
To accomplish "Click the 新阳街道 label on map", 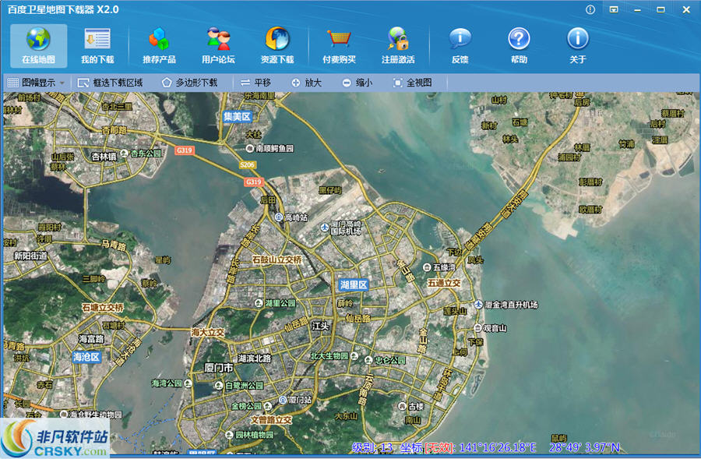I will coord(30,256).
